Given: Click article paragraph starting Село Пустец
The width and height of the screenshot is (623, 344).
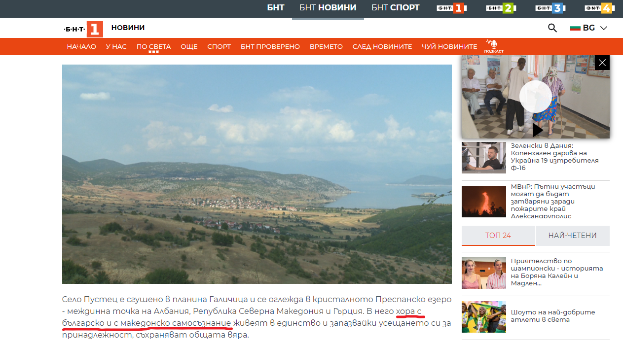Looking at the screenshot, I should [x=257, y=317].
